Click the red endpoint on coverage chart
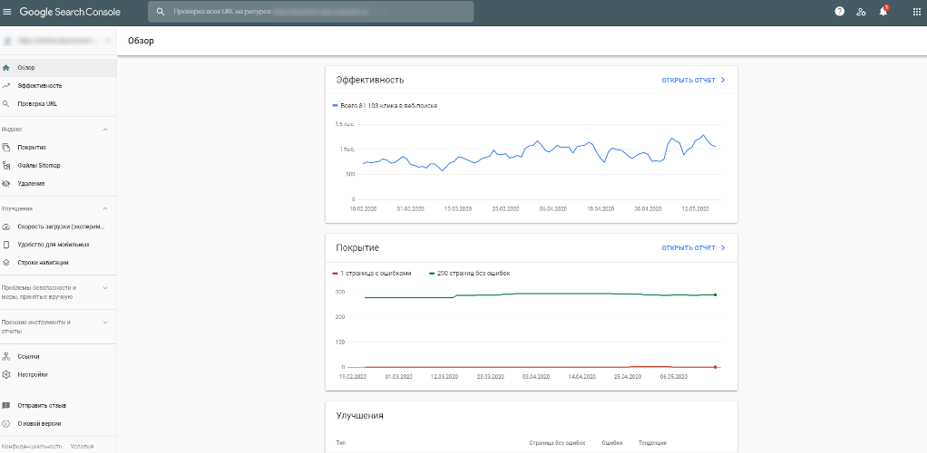Image resolution: width=927 pixels, height=453 pixels. (x=716, y=367)
